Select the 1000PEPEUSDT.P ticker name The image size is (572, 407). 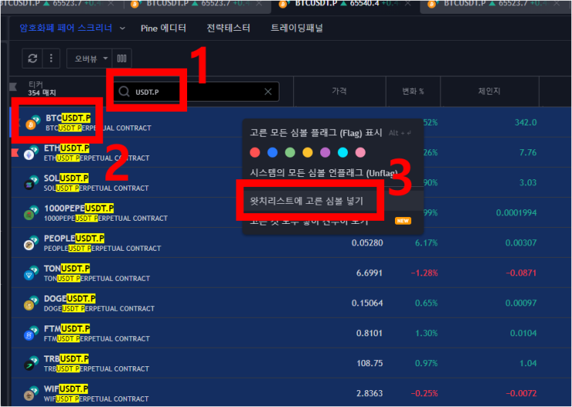[79, 209]
